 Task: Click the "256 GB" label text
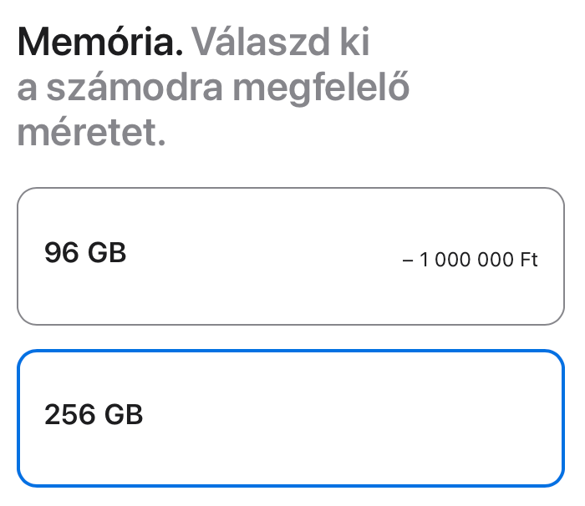click(94, 414)
